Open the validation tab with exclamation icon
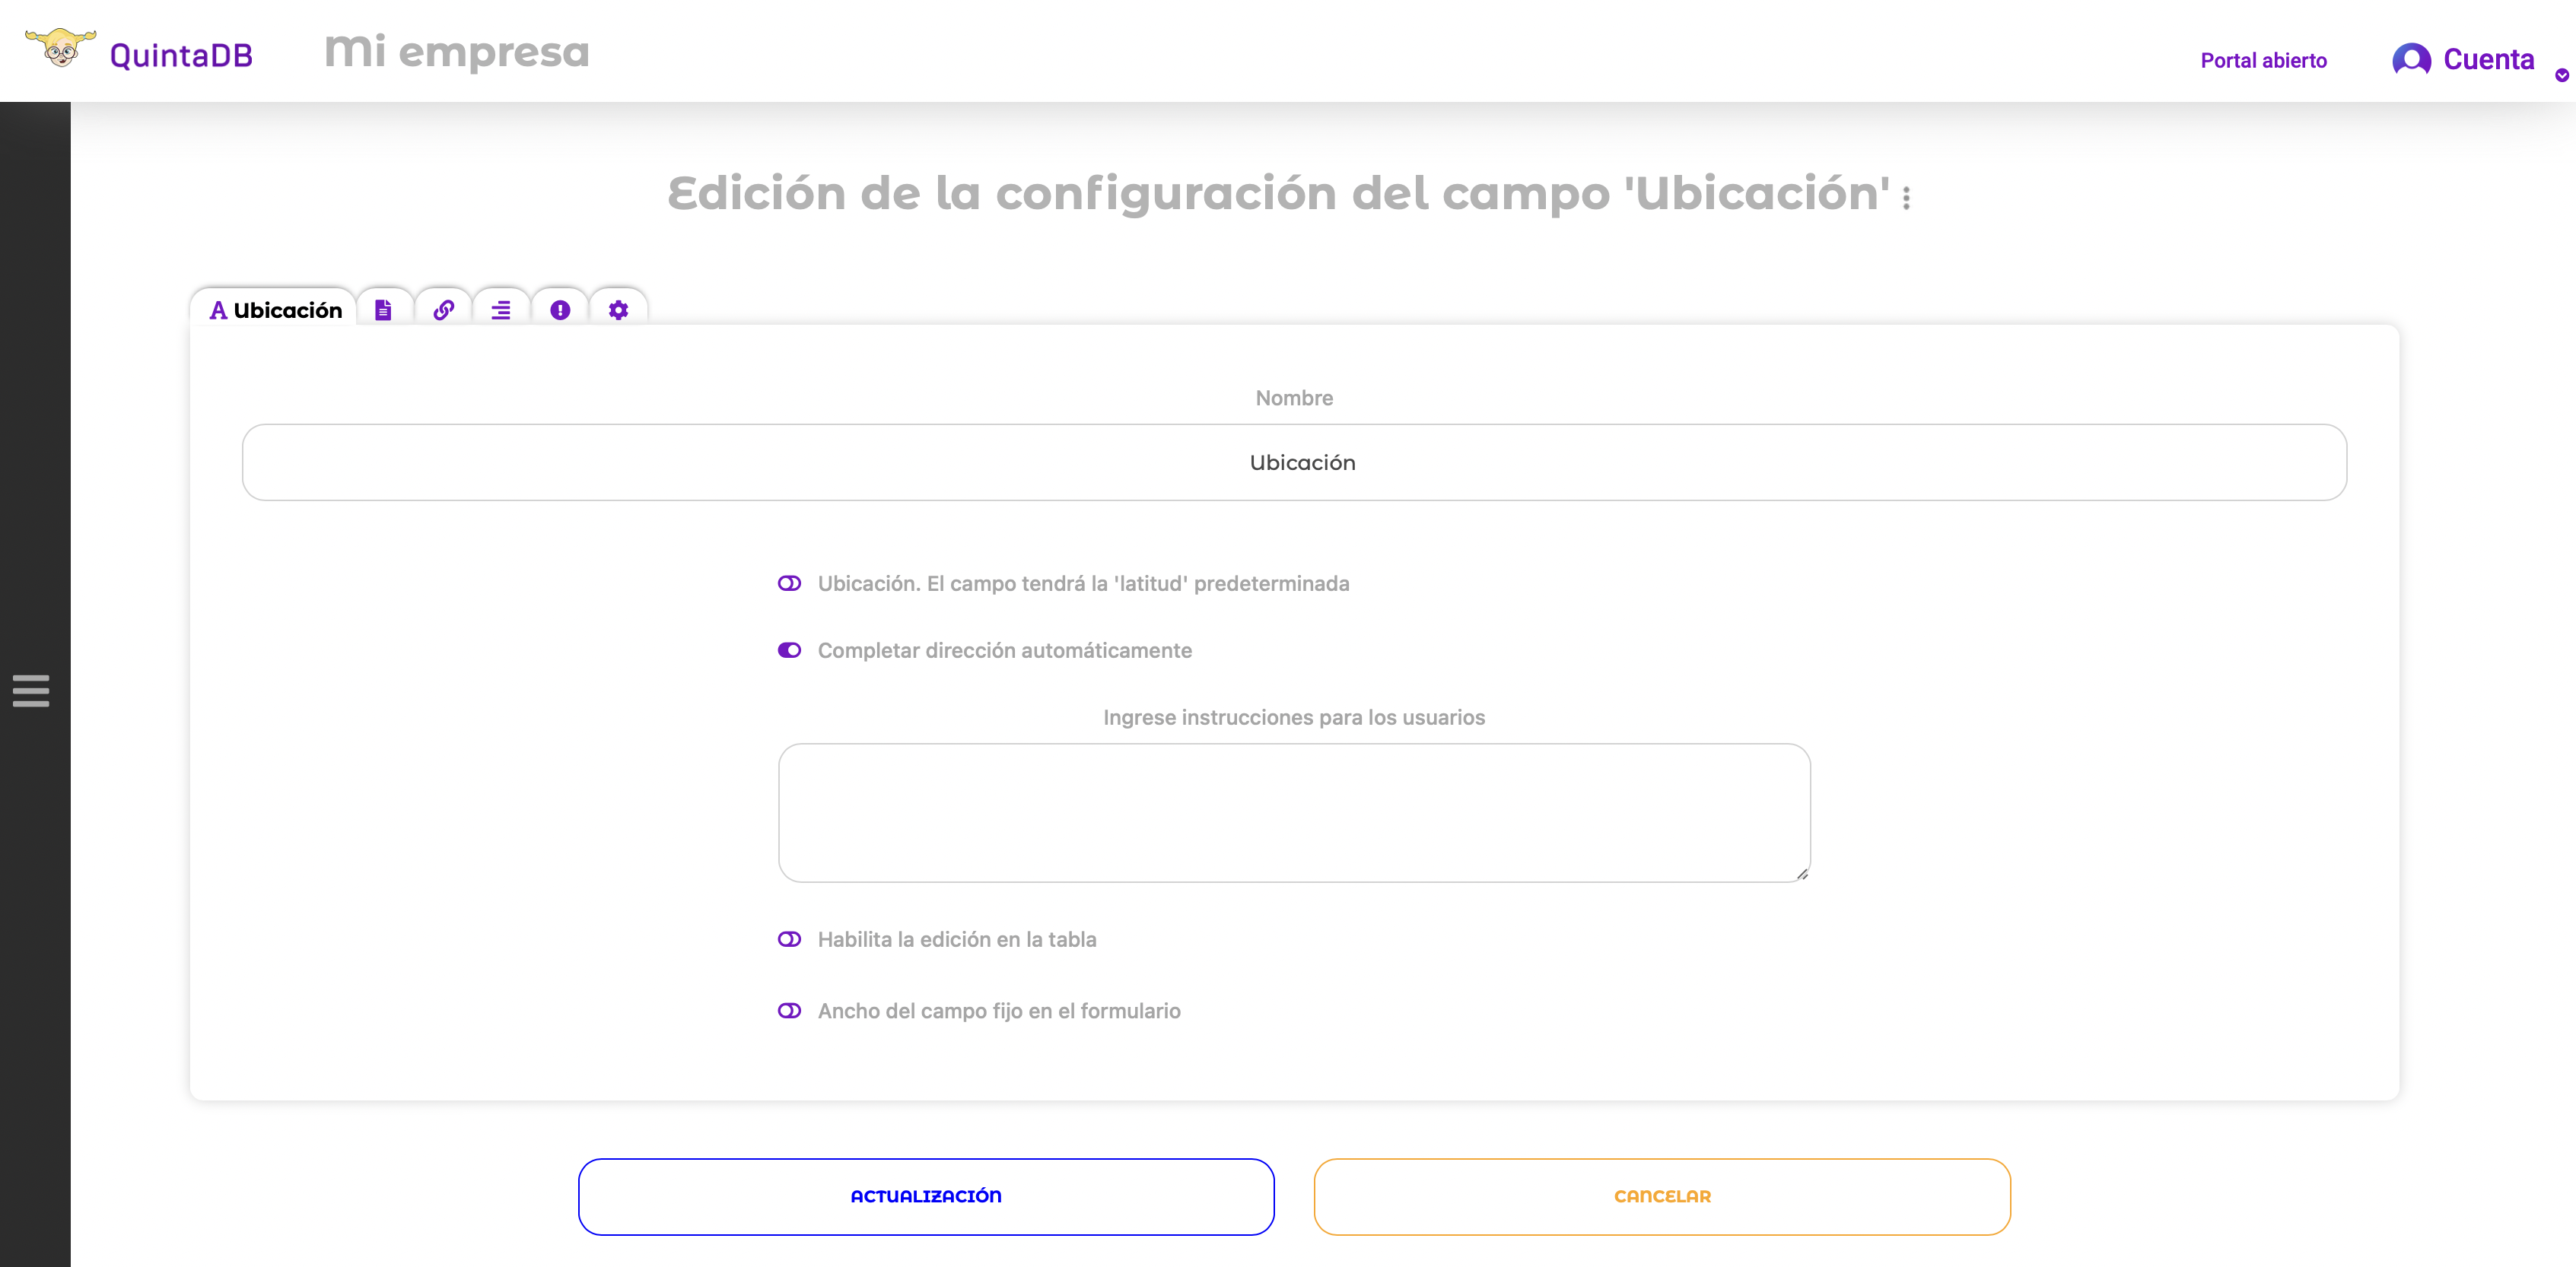Screen dimensions: 2576x1267 pyautogui.click(x=560, y=310)
